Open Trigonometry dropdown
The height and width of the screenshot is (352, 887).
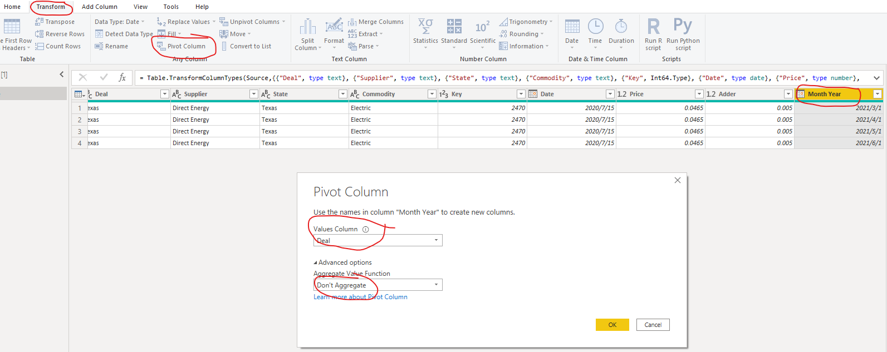(526, 22)
